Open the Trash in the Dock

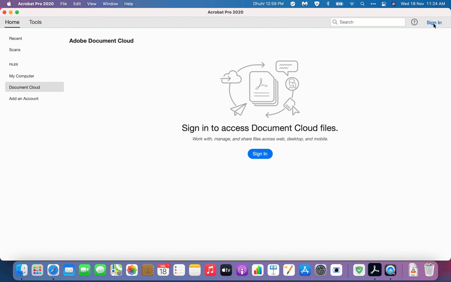(429, 270)
